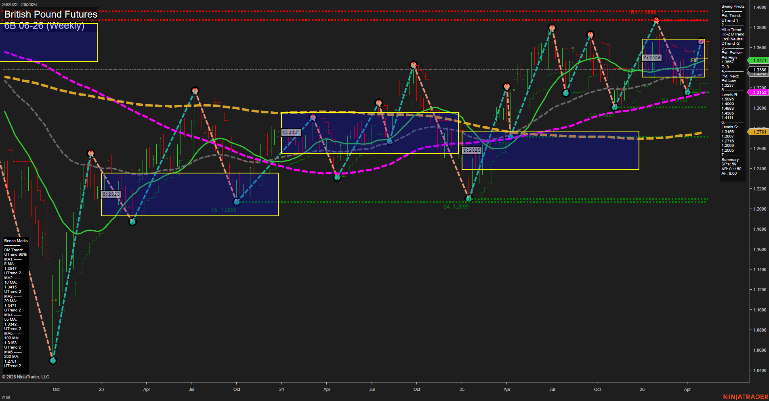This screenshot has height=401, width=769.
Task: Click the Pvt. Evolve: line
Action: (732, 53)
